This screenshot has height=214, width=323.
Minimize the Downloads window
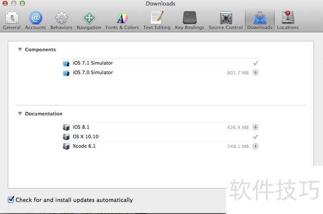click(x=14, y=3)
